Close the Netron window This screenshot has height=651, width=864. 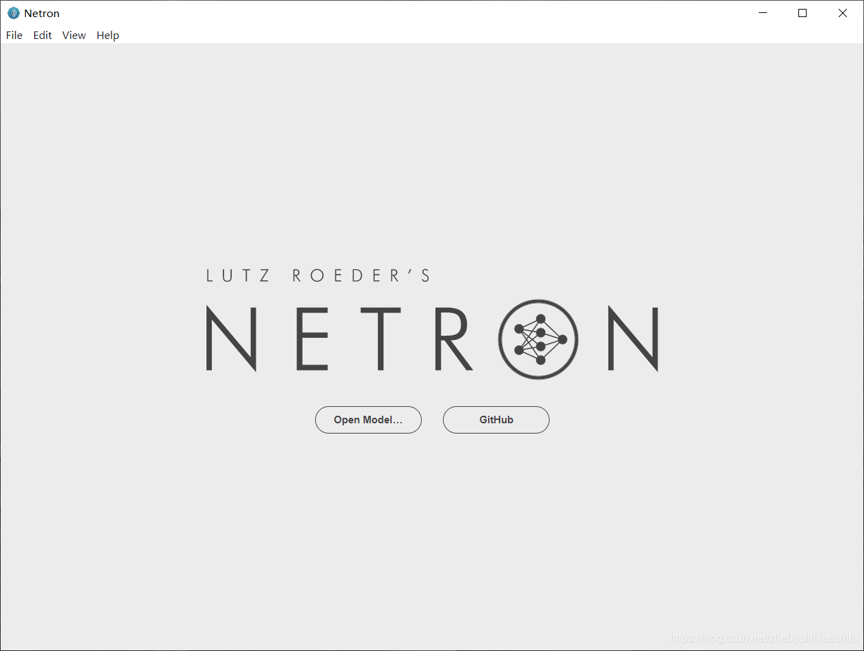(843, 13)
